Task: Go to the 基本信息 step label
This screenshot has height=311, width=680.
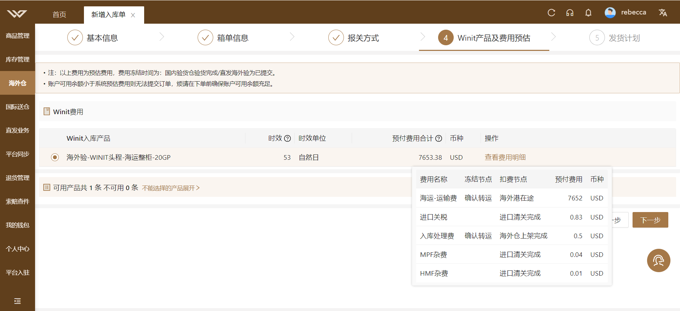Action: tap(102, 38)
